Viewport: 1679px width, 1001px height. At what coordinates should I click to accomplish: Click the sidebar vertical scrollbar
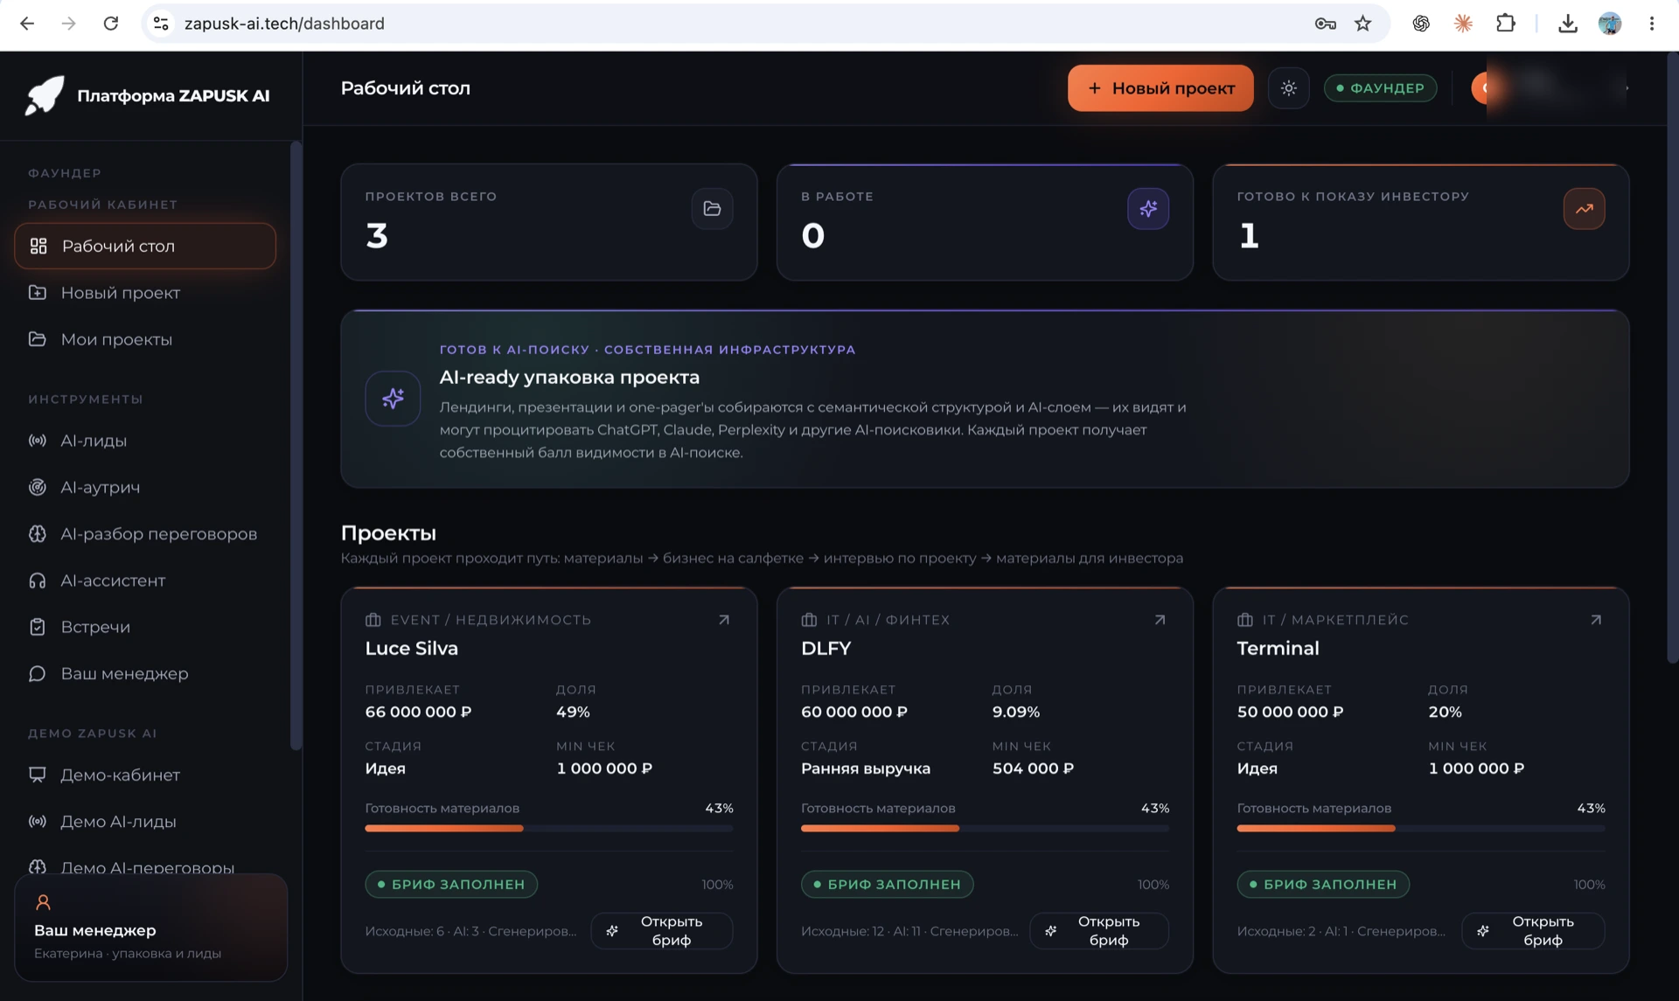click(x=296, y=446)
